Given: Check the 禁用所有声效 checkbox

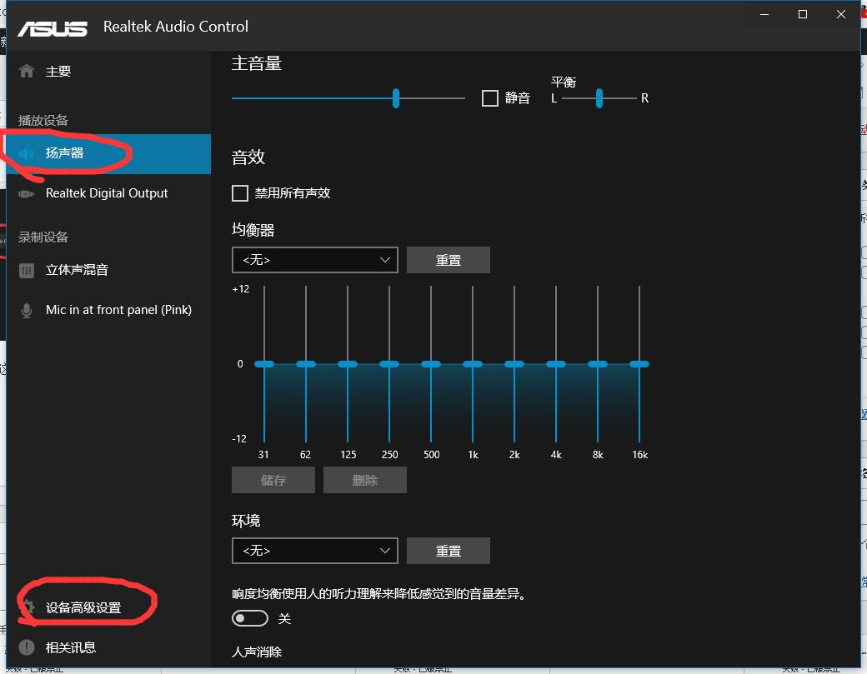Looking at the screenshot, I should 240,193.
